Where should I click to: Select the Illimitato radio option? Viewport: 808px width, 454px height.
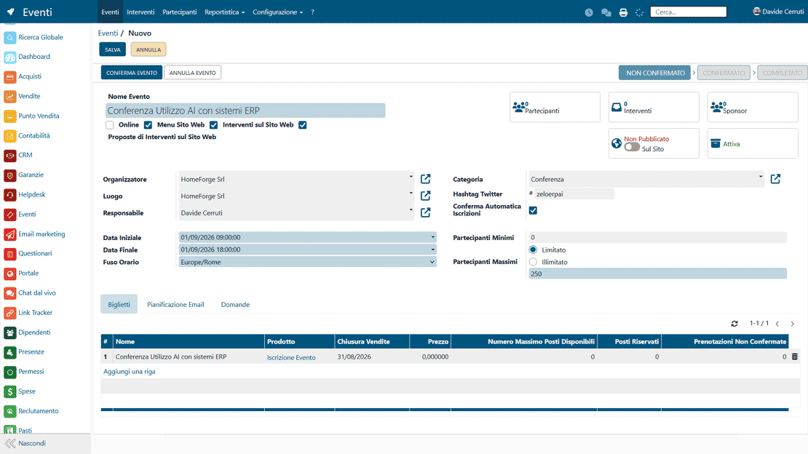533,262
